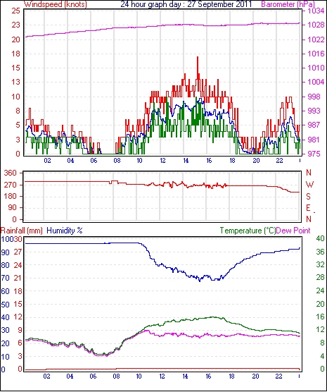Click the 16 hour tick on bottom graph

pyautogui.click(x=208, y=376)
